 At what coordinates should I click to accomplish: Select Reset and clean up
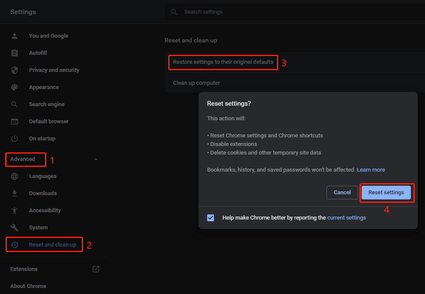[53, 245]
